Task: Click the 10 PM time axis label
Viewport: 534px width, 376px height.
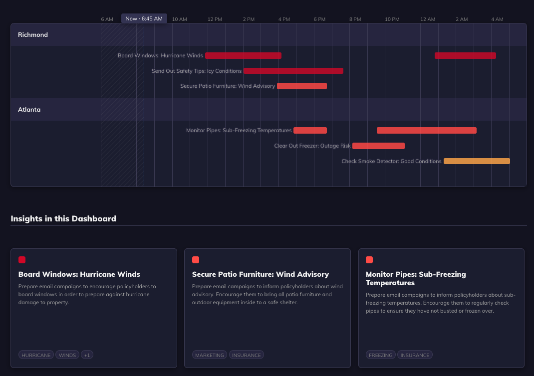Action: click(392, 19)
